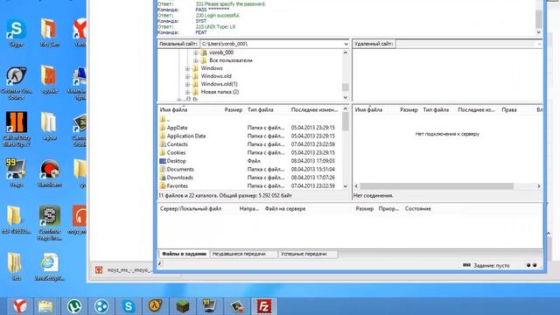Image resolution: width=560 pixels, height=315 pixels.
Task: Switch to the Файлы в задании tab
Action: point(184,254)
